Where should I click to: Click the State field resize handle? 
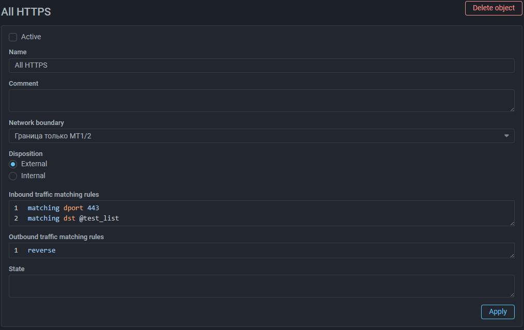pos(512,295)
